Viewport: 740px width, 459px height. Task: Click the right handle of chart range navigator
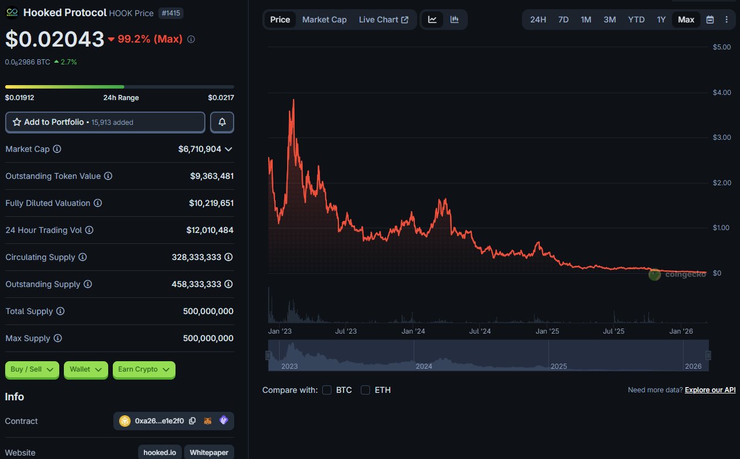coord(708,355)
